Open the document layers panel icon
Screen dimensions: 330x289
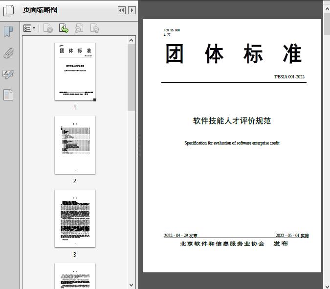8,95
